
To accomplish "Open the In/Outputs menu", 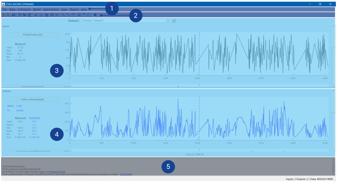I will [24, 9].
